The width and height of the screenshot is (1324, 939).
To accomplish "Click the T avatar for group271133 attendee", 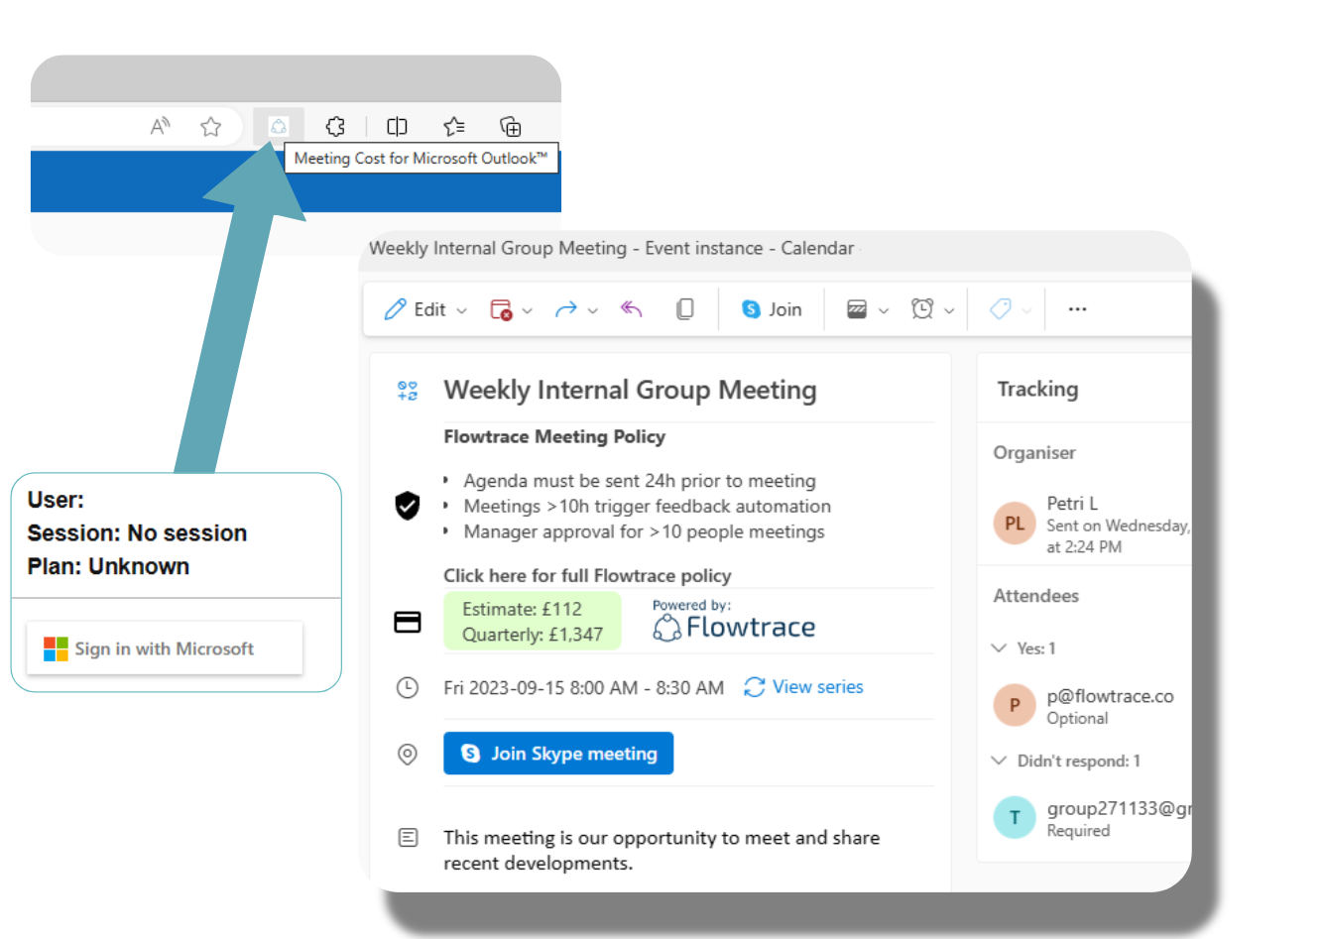I will tap(1015, 817).
